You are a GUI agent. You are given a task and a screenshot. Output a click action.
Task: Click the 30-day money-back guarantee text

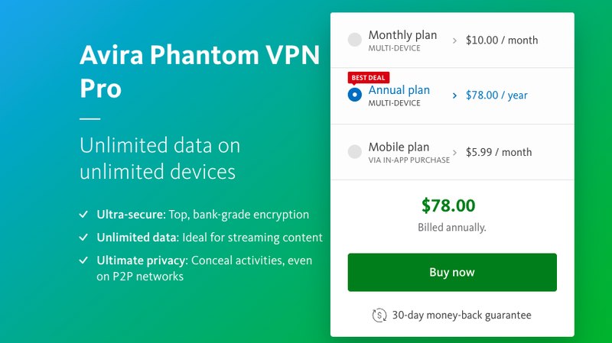461,315
